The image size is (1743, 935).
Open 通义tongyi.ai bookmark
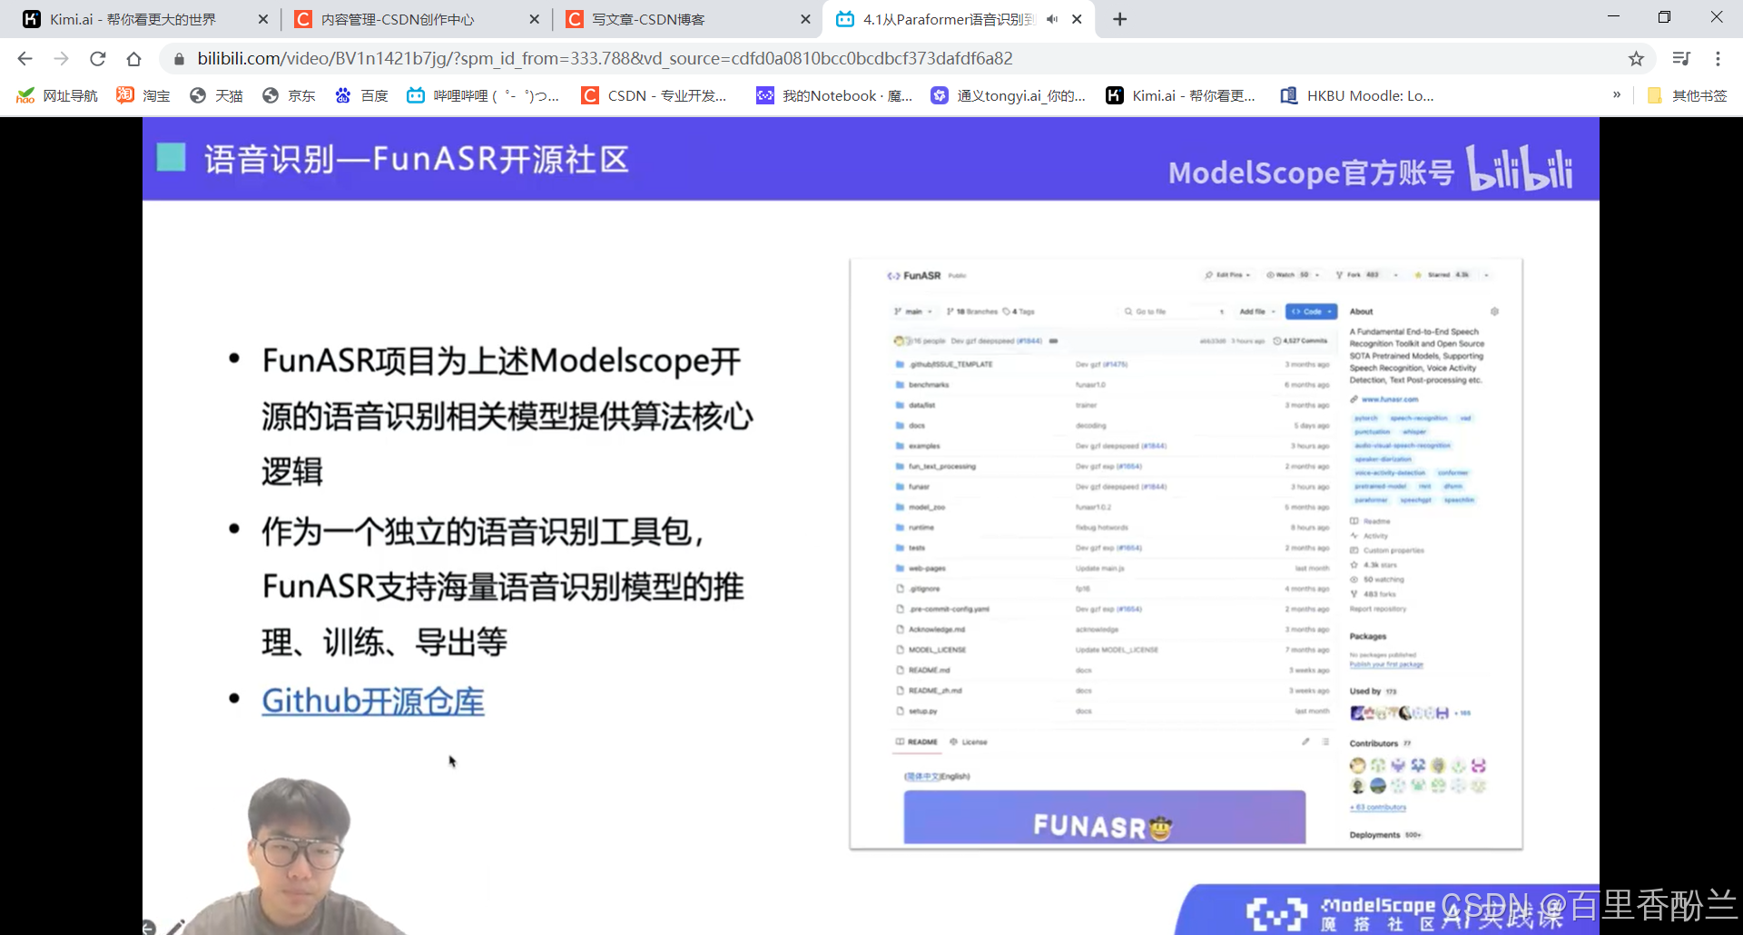pos(1009,95)
